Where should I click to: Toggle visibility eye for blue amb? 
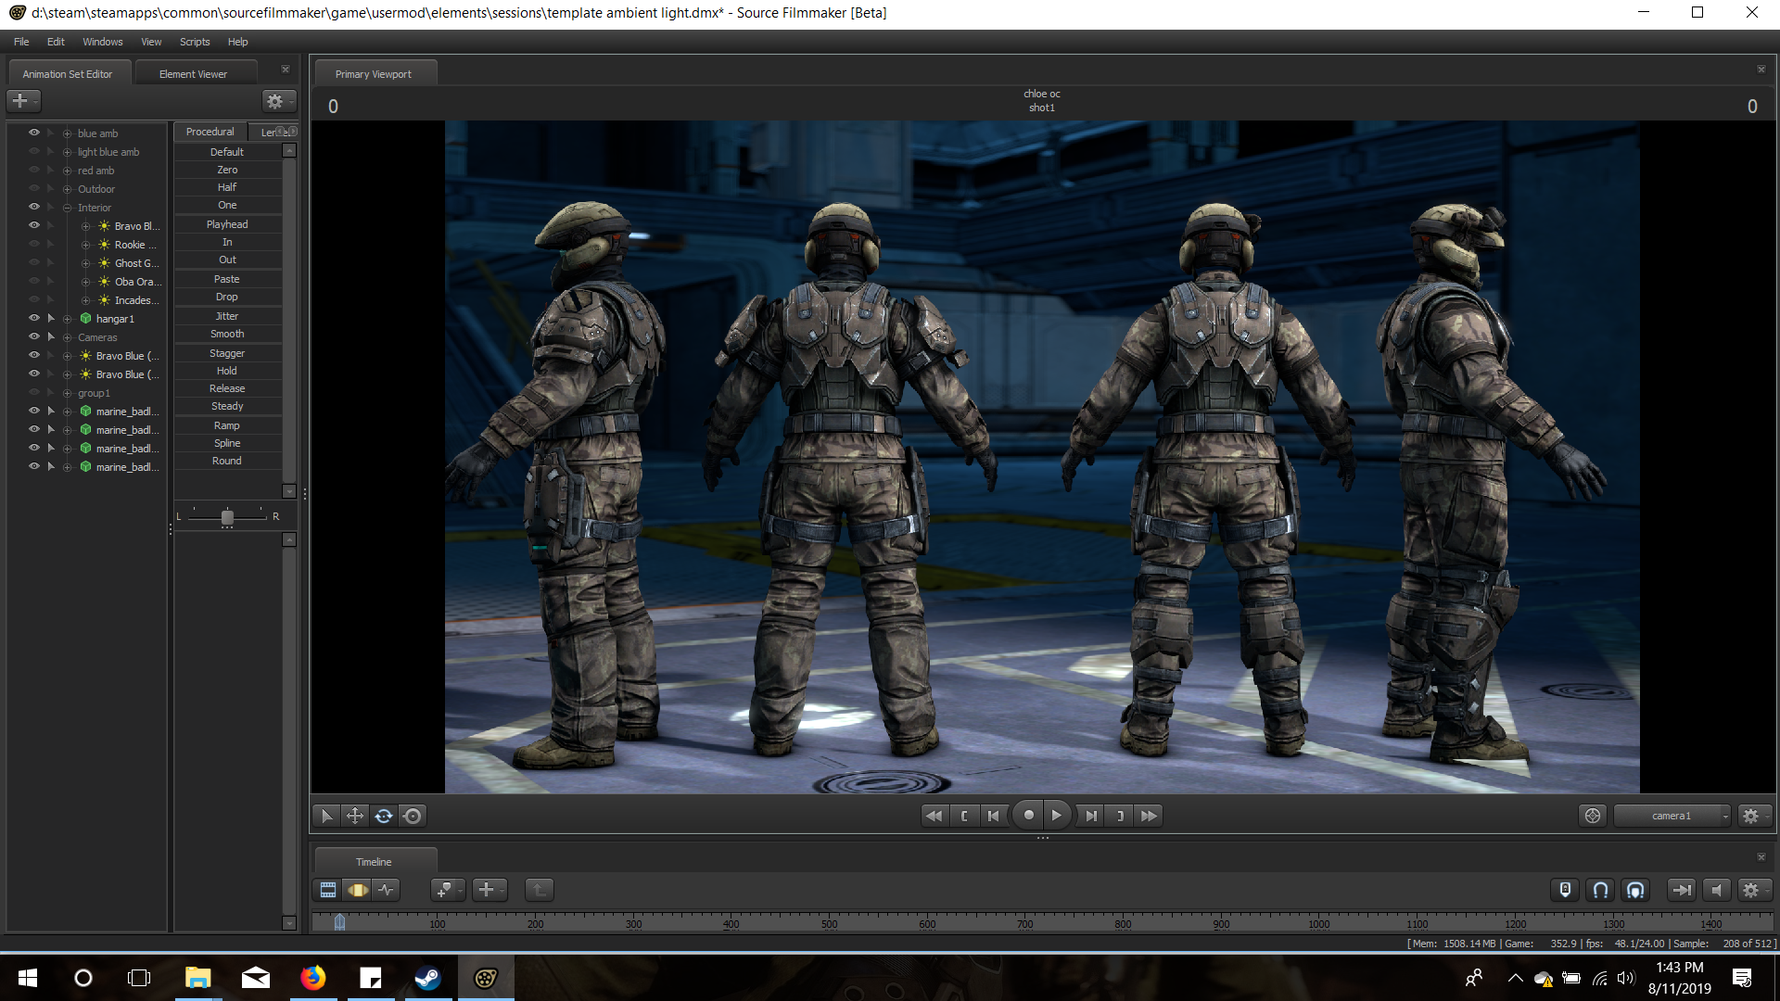click(34, 133)
